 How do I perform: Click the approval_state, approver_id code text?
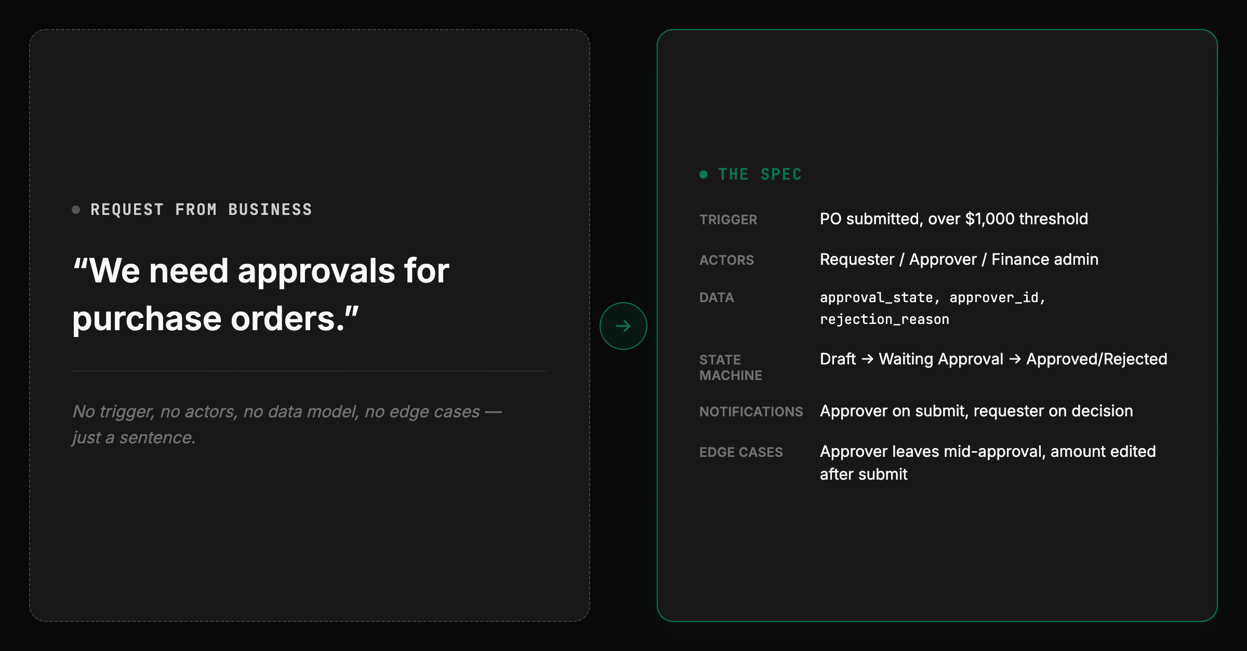pos(932,297)
